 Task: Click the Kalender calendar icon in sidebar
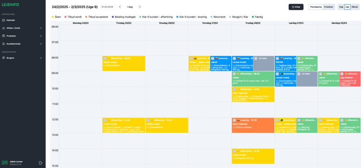click(4, 20)
